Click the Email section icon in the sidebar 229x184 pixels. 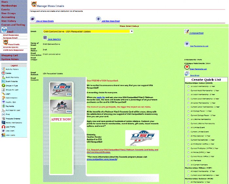click(4, 30)
